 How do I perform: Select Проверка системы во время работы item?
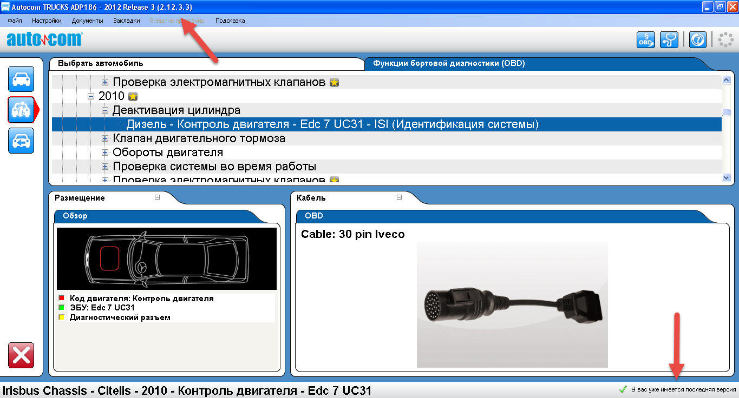pyautogui.click(x=214, y=167)
